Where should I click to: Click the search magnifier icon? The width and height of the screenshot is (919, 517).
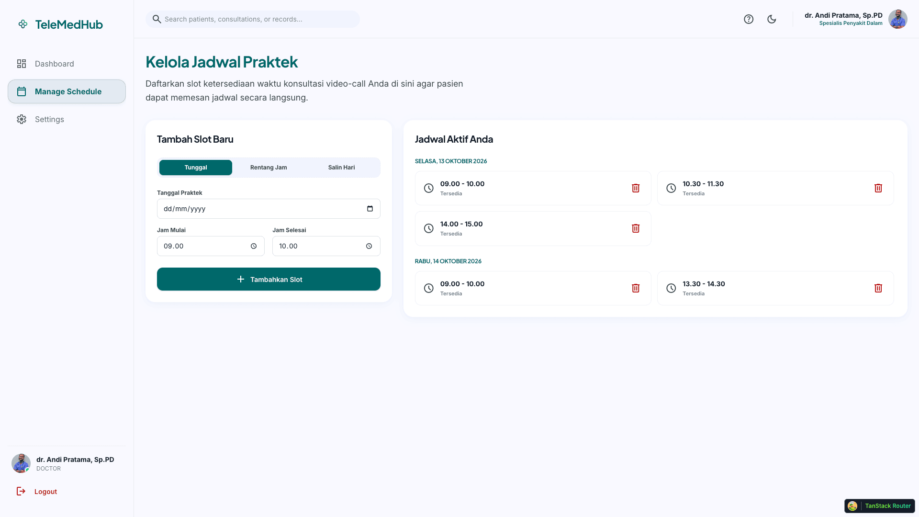(157, 19)
